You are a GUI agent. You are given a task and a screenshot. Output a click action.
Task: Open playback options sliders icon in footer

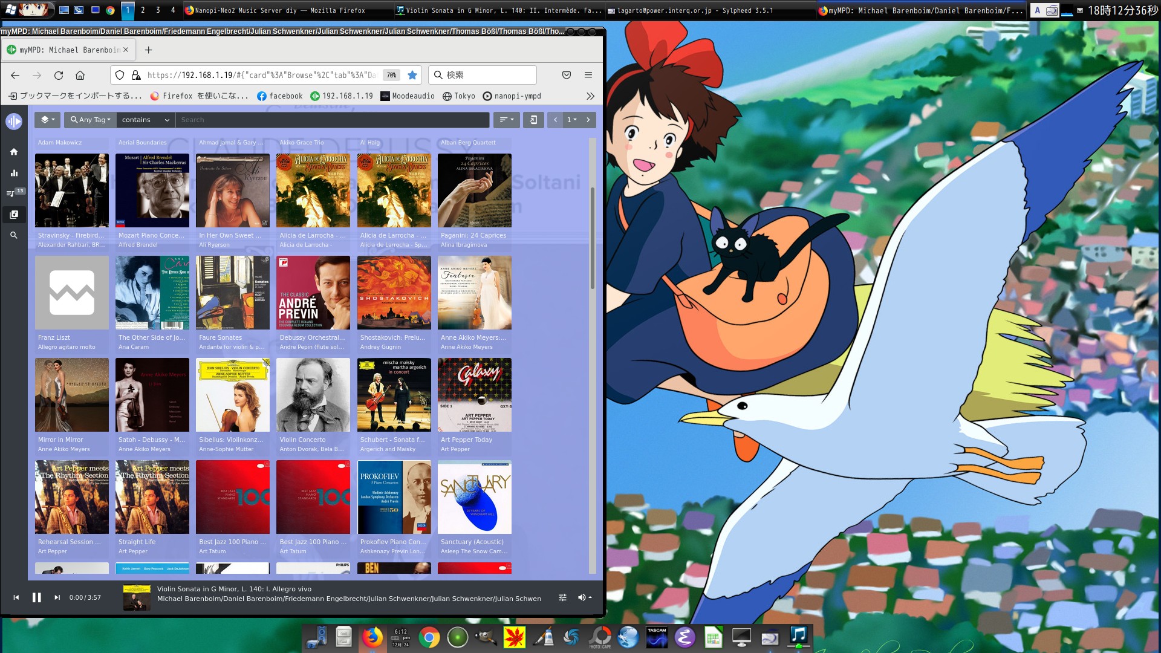(x=562, y=597)
